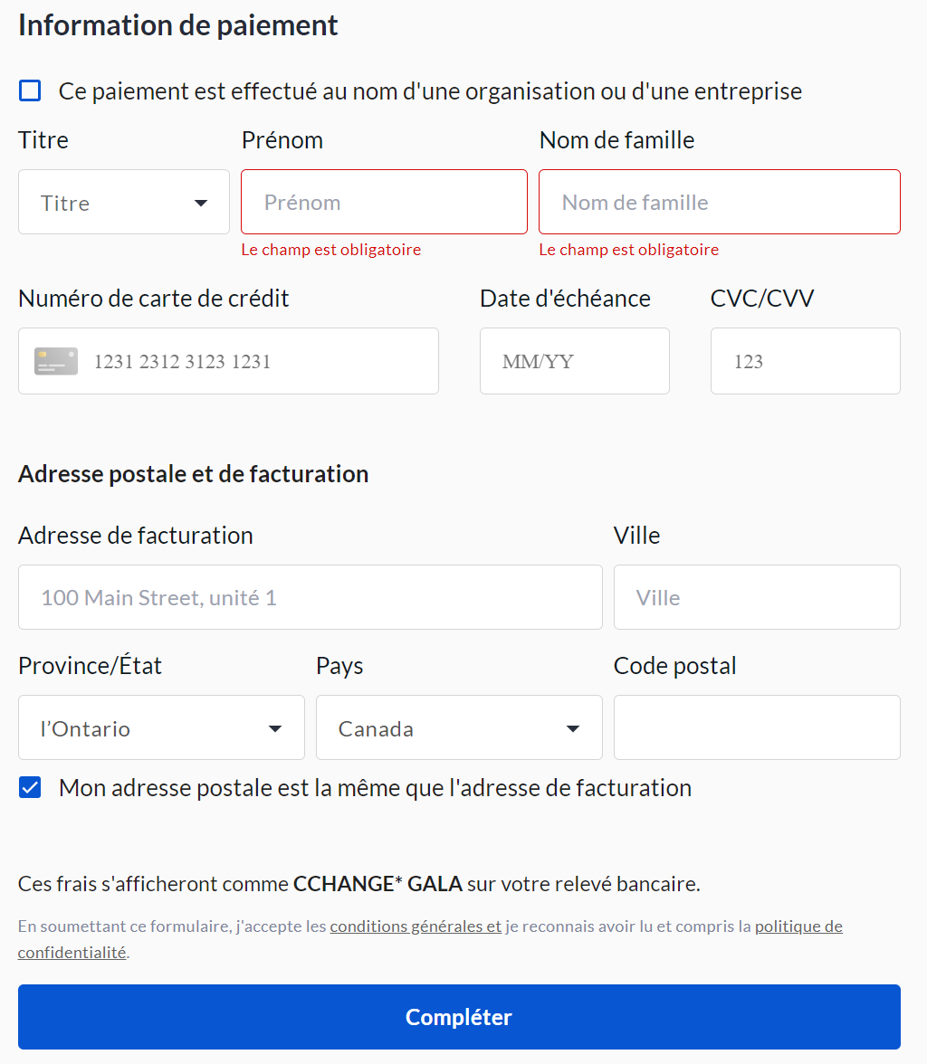Click the Province/État dropdown arrow
The height and width of the screenshot is (1064, 927).
(x=275, y=729)
